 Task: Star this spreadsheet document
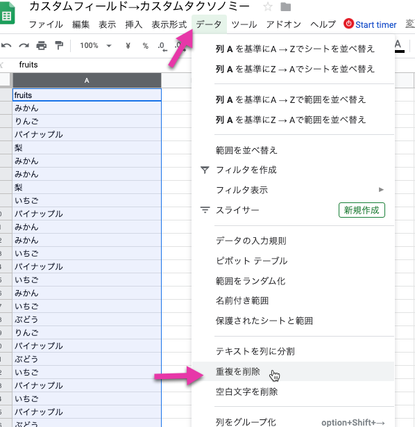click(x=268, y=6)
